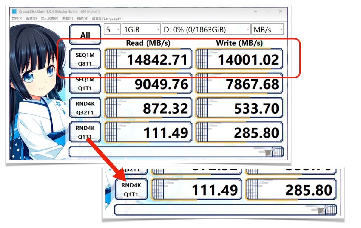Open the 帮助(H) menu
This screenshot has height=228, width=361.
click(x=82, y=18)
